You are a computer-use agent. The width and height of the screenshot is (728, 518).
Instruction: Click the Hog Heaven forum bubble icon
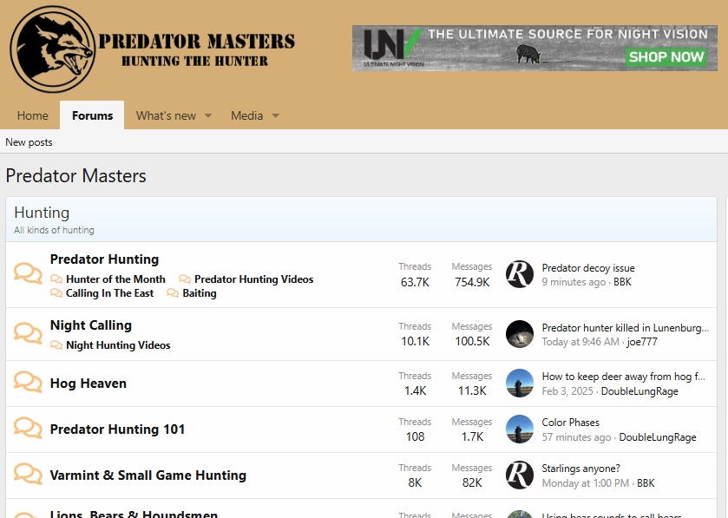coord(28,383)
